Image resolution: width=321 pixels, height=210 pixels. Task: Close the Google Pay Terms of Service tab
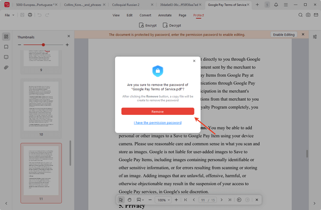(x=248, y=5)
